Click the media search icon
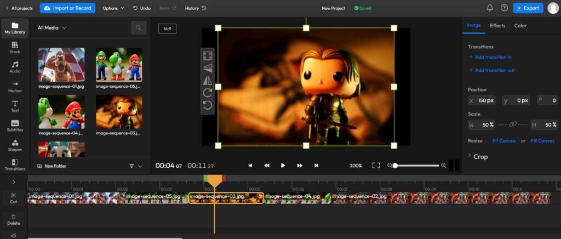Screen dimensions: 561x239 coord(139,27)
